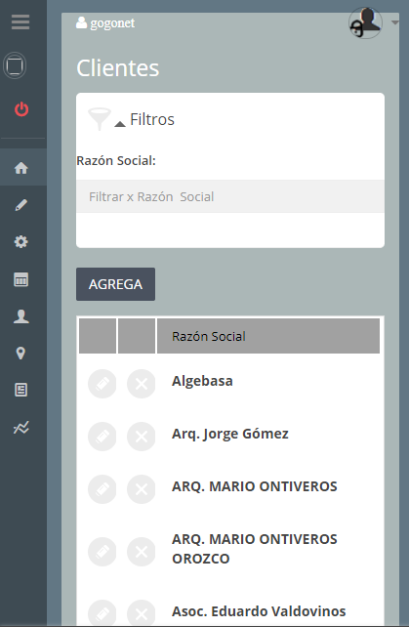Screen dimensions: 409x627
Task: Click the funnel filter icon
Action: tap(100, 119)
